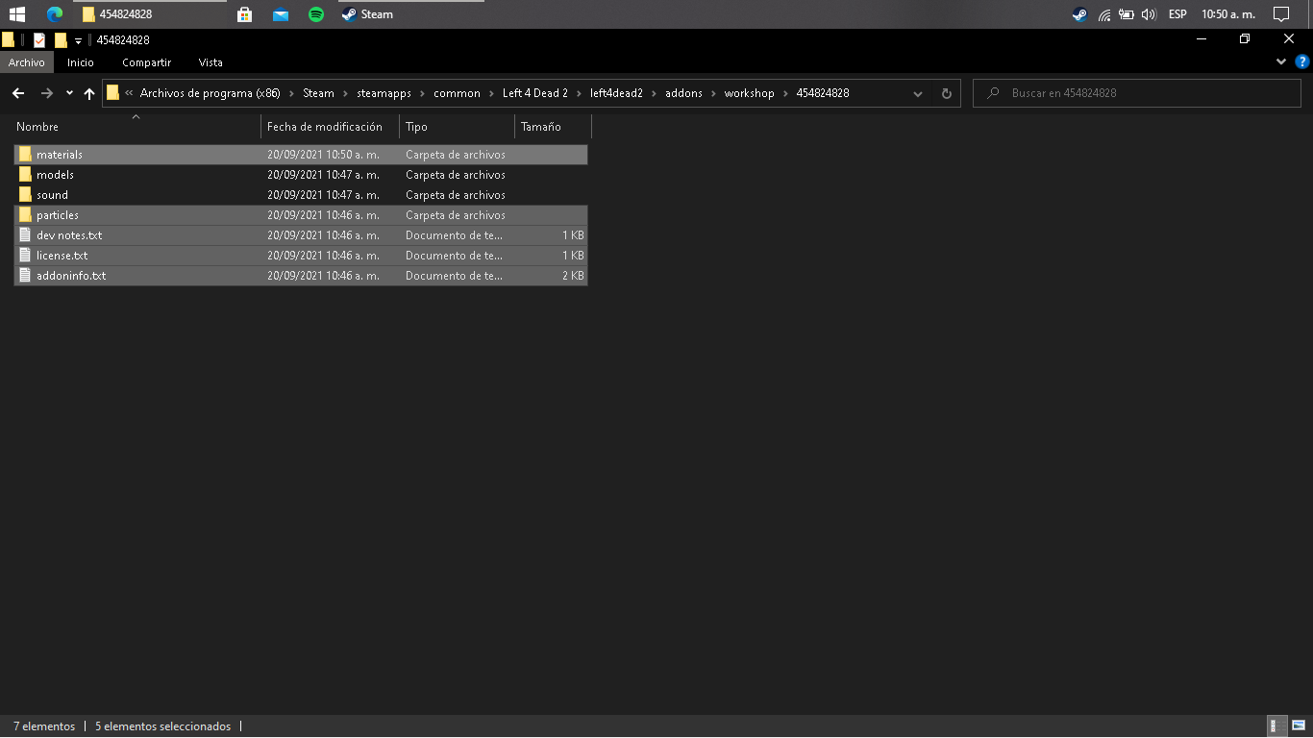Open the blue Help question mark
This screenshot has width=1313, height=738.
pyautogui.click(x=1302, y=61)
